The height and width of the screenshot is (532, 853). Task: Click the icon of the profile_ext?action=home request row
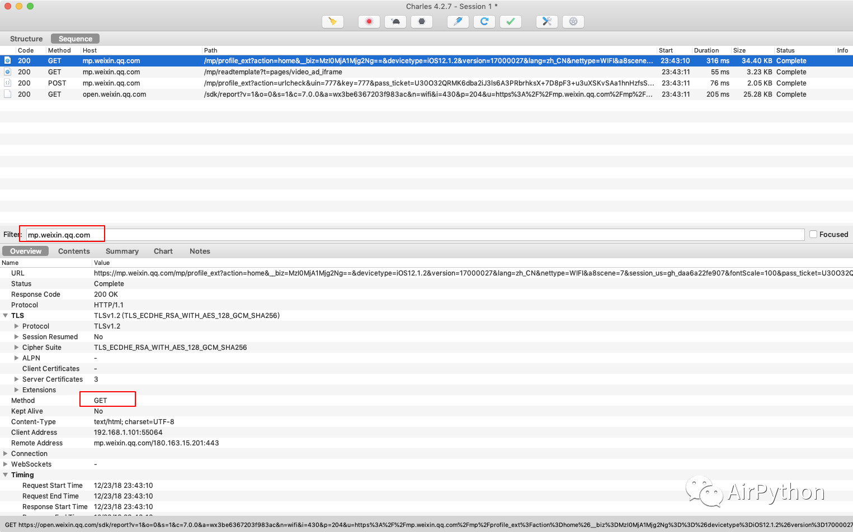[8, 60]
